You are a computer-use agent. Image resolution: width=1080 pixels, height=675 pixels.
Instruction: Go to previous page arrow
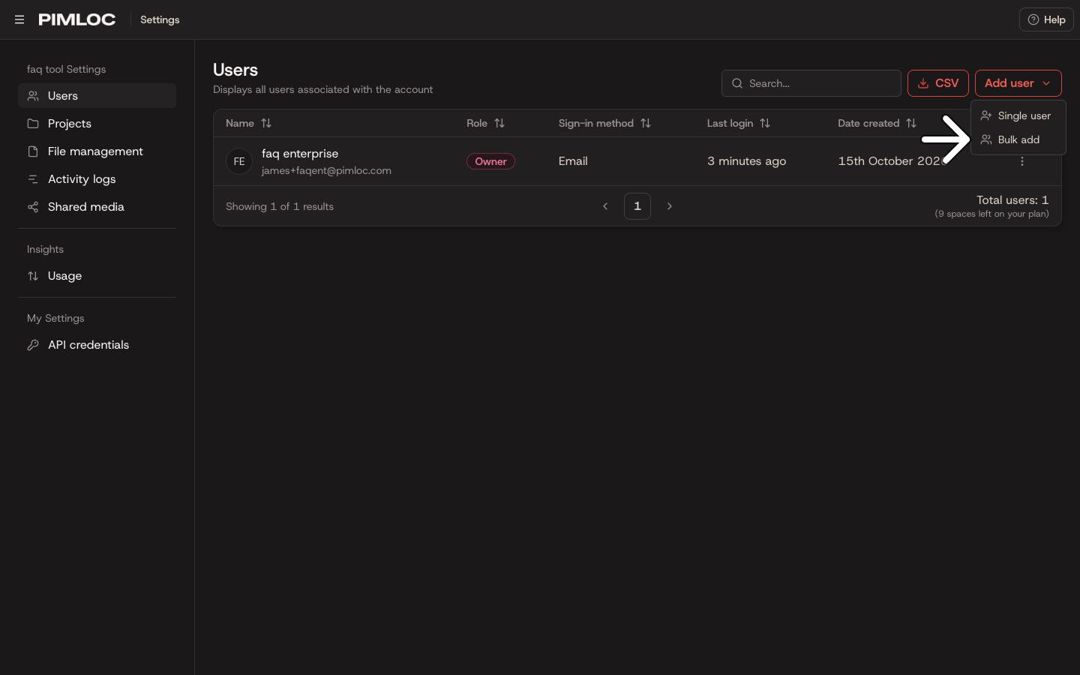click(605, 206)
